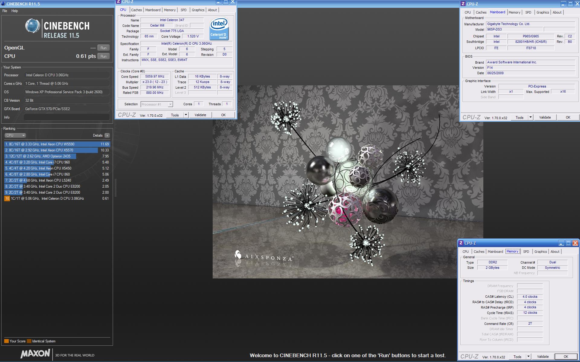This screenshot has width=580, height=362.
Task: Switch to Graphics tab in Memory CPU-Z window
Action: click(x=541, y=252)
